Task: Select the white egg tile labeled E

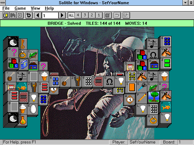Action: [33, 109]
